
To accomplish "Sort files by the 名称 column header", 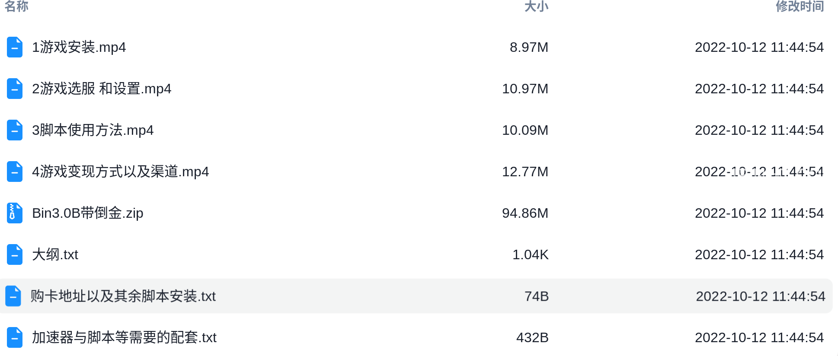I will 16,6.
